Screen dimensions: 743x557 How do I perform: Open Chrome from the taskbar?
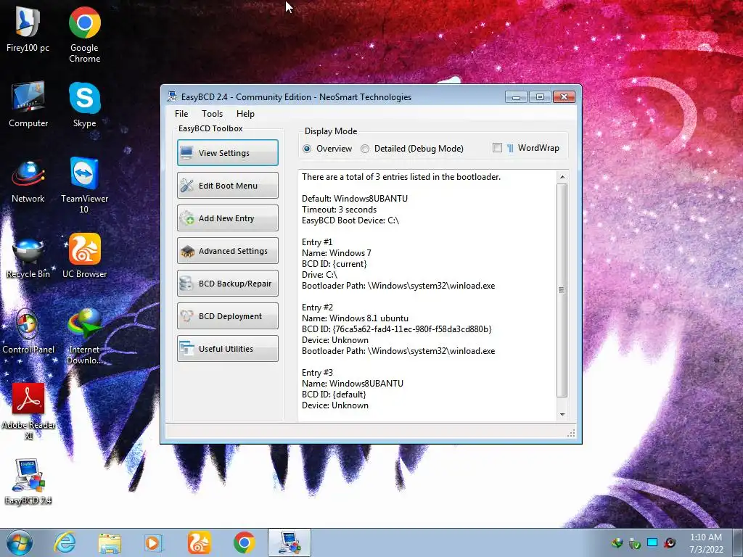(244, 542)
